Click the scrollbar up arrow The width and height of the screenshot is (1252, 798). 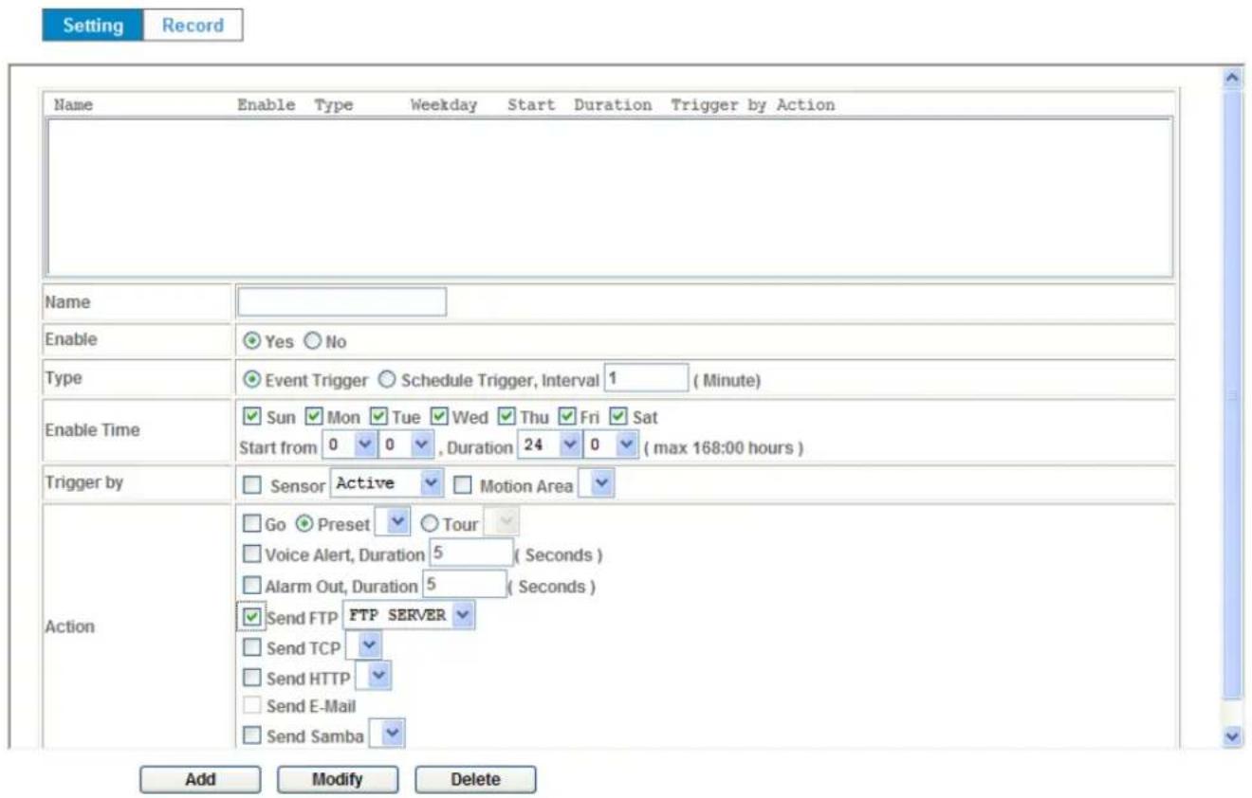tap(1232, 78)
